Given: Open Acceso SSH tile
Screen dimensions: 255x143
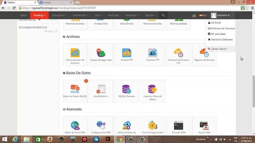Looking at the screenshot, I should click(204, 126).
